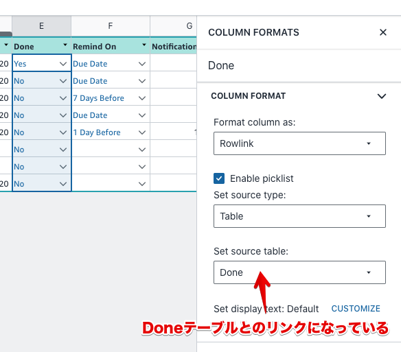Click the CUSTOMIZE display text link

(x=356, y=309)
